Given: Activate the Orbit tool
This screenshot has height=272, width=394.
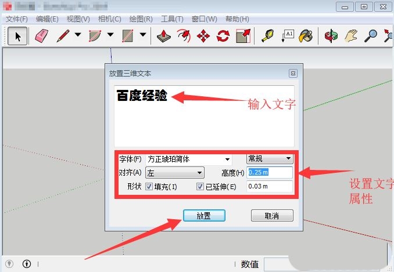Looking at the screenshot, I should (331, 36).
